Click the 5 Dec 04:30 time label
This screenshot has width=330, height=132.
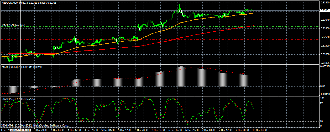[x=108, y=130]
